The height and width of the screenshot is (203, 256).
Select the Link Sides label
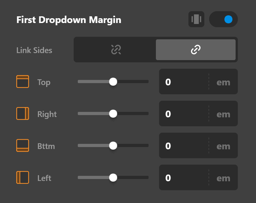click(x=34, y=50)
